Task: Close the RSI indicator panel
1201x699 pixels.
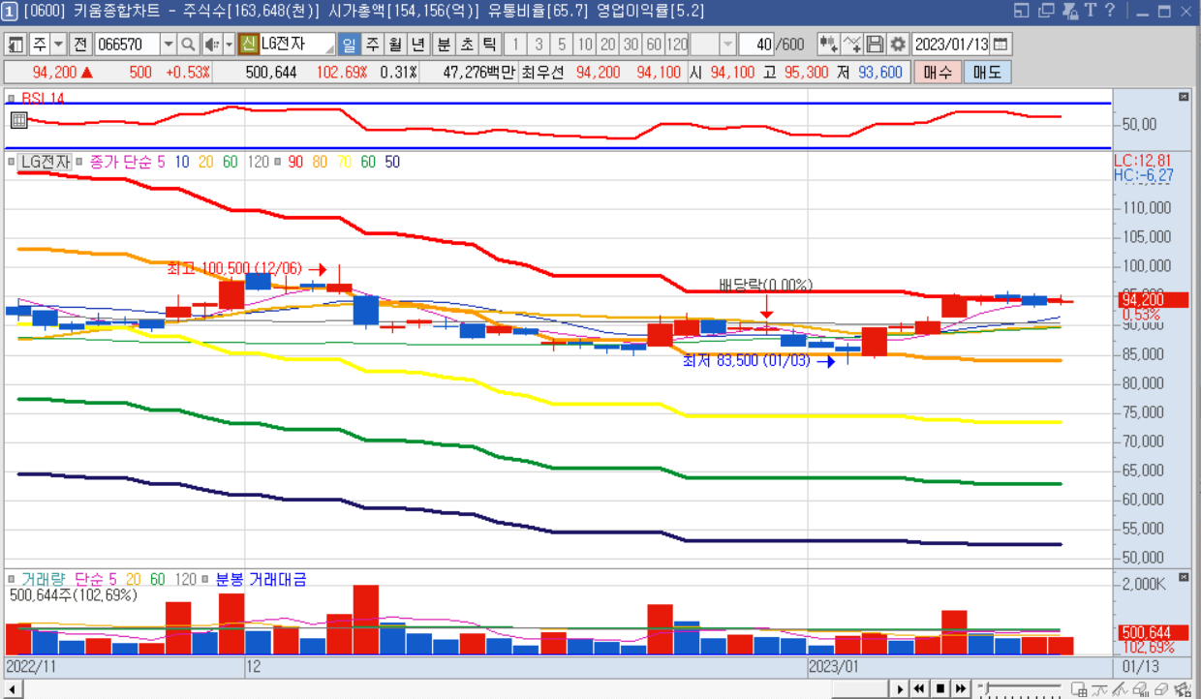Action: click(1183, 97)
